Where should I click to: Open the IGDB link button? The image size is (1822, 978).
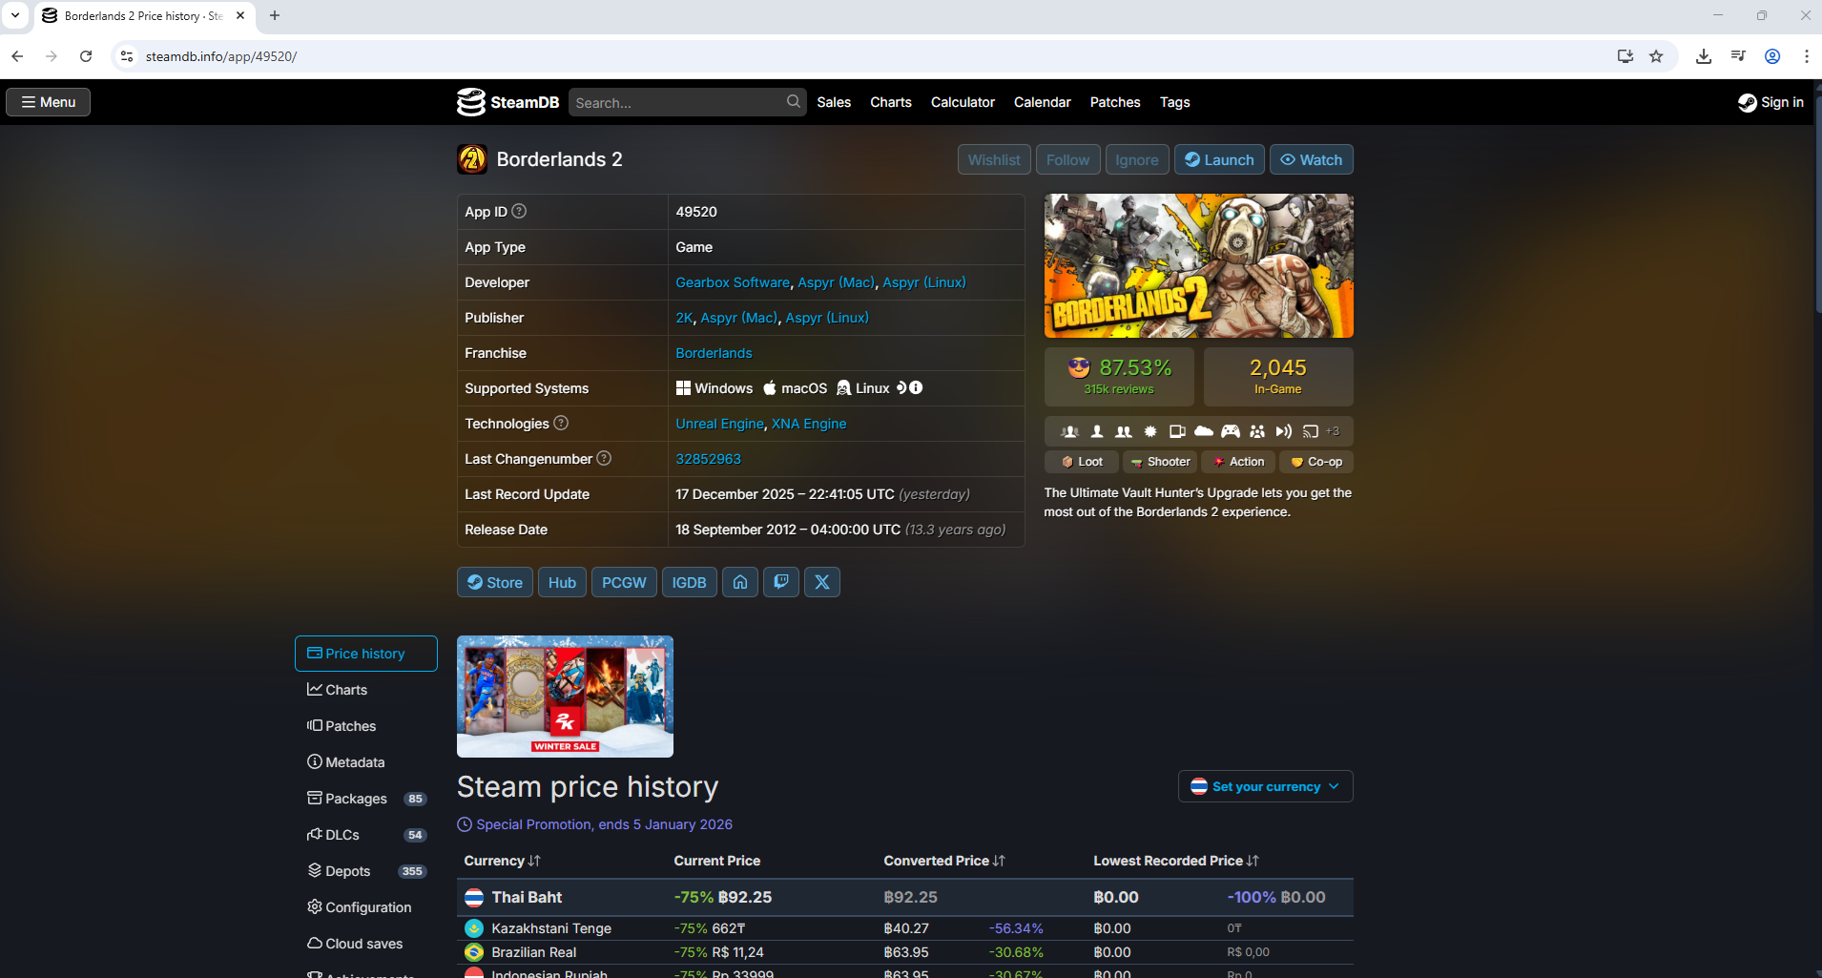pyautogui.click(x=689, y=582)
